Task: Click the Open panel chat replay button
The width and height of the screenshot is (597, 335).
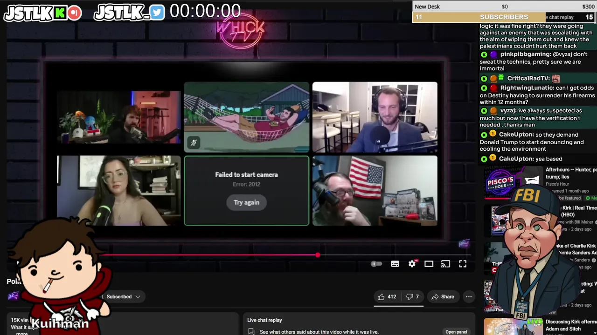Action: [x=456, y=332]
